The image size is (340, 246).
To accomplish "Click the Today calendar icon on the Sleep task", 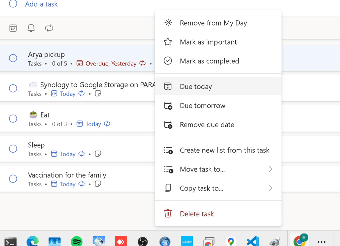I will [x=54, y=154].
